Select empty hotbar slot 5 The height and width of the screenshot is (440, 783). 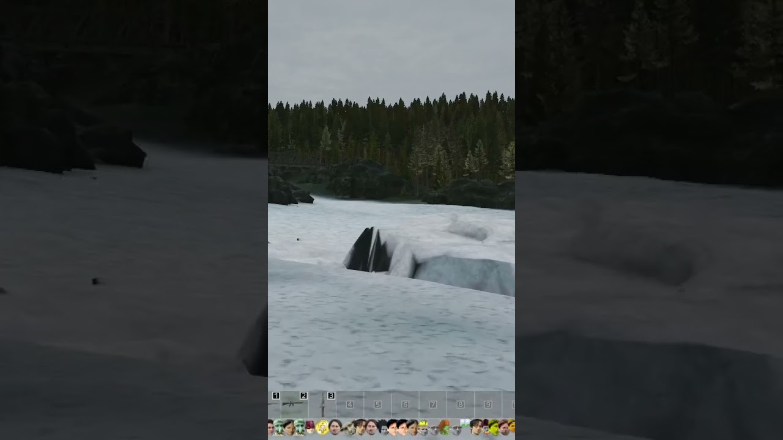377,405
